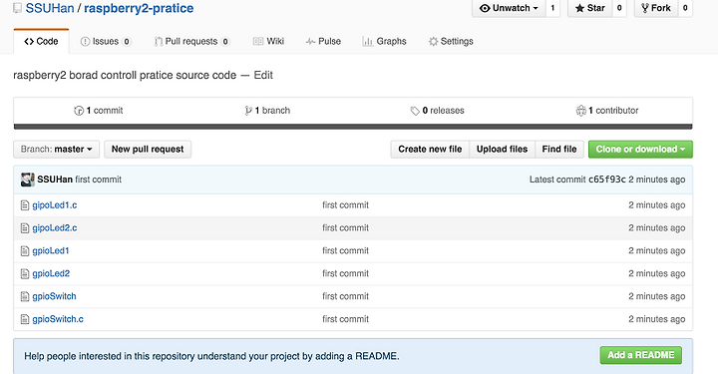Click the 'first commit' message in the gipoLed1.c row

tap(345, 205)
